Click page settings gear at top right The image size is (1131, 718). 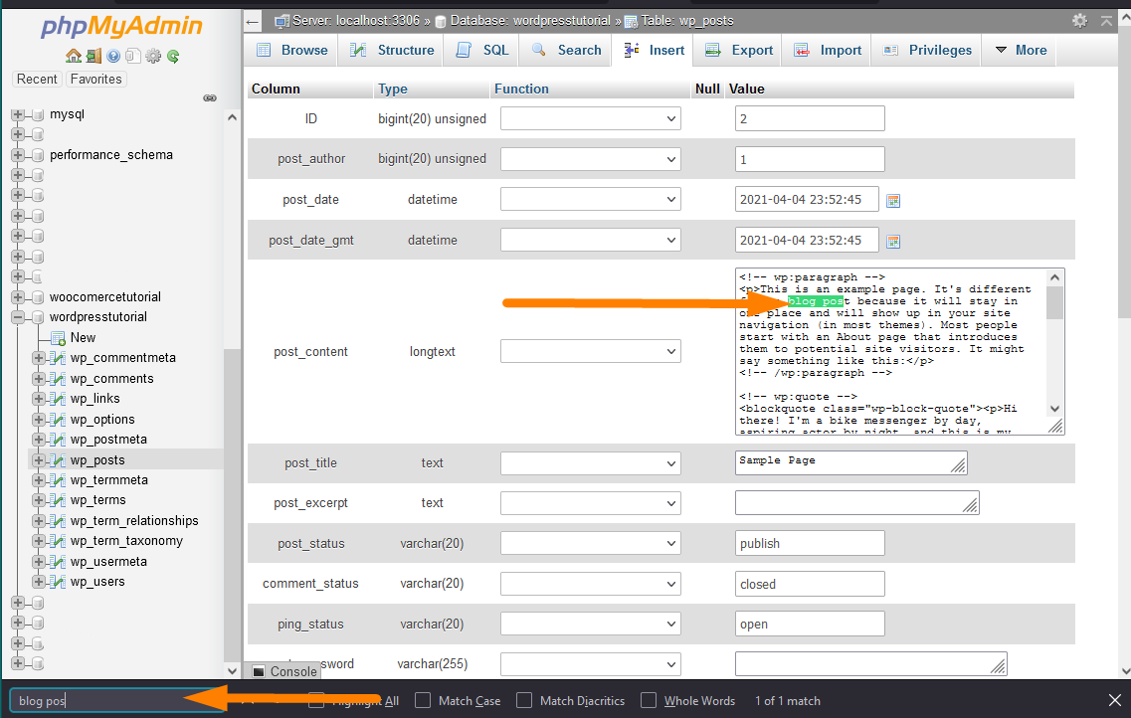coord(1080,21)
